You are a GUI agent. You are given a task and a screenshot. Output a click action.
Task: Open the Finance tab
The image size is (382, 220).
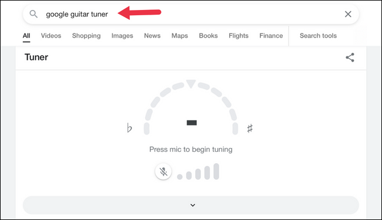(271, 36)
